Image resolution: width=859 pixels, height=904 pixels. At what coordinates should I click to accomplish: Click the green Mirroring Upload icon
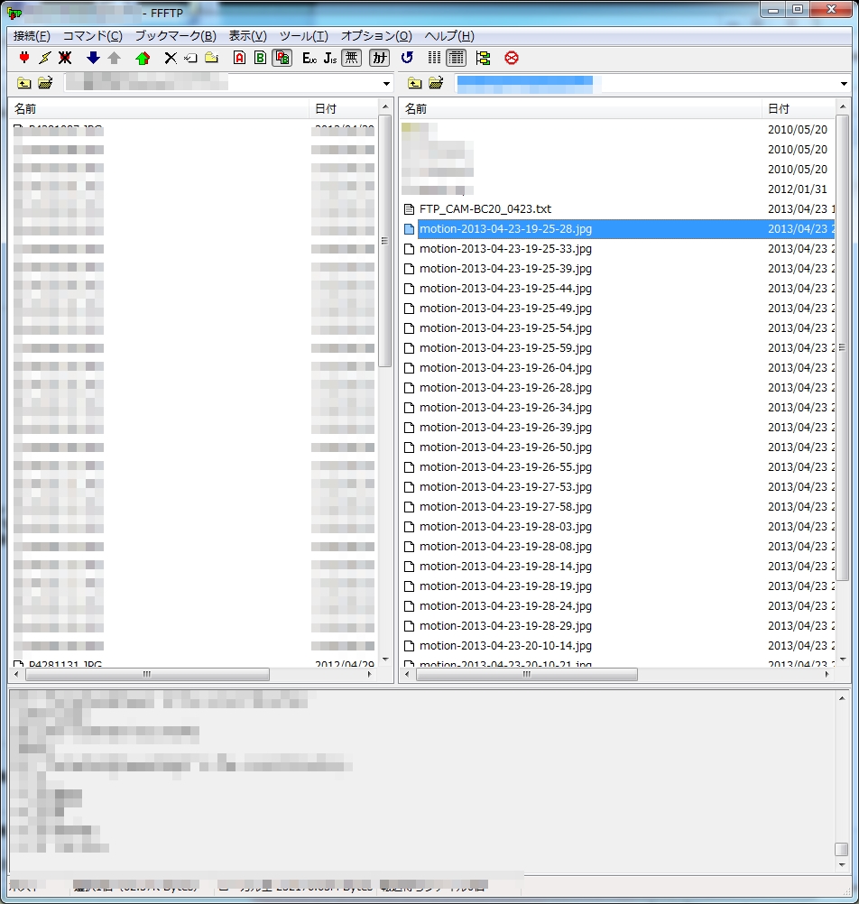click(143, 58)
